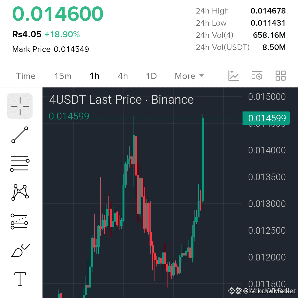This screenshot has width=298, height=298.
Task: Click the 0.014600 last price
Action: (58, 14)
